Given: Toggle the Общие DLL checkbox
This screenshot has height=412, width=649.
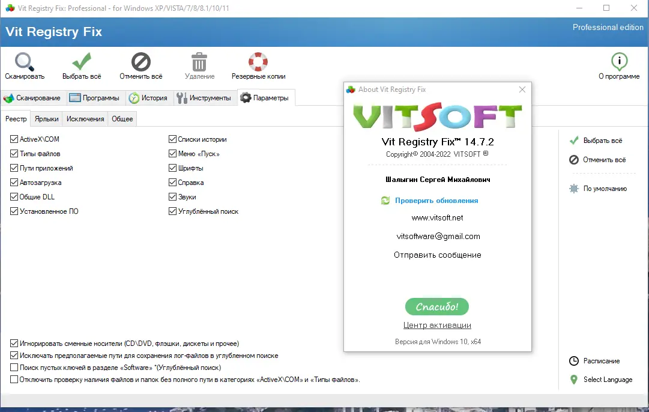Looking at the screenshot, I should click(14, 196).
